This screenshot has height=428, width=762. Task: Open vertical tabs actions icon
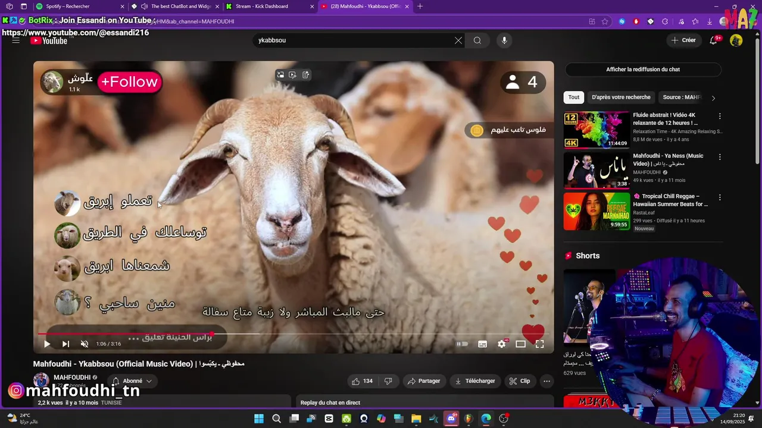23,7
